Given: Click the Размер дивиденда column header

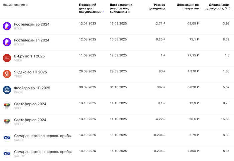Looking at the screenshot, I should [157, 7].
